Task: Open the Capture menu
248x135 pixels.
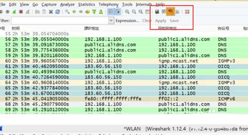Action: [x=49, y=5]
